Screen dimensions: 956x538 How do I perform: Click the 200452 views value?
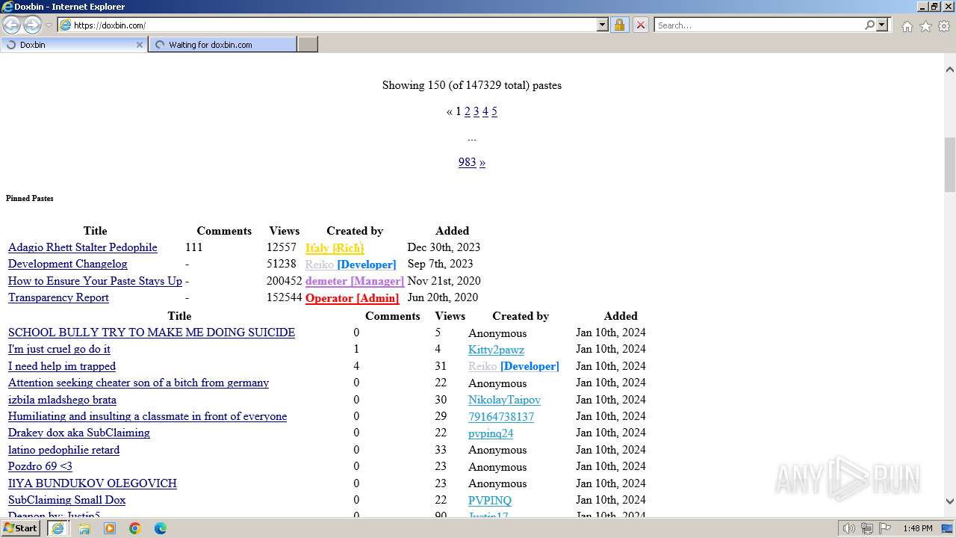tap(285, 281)
